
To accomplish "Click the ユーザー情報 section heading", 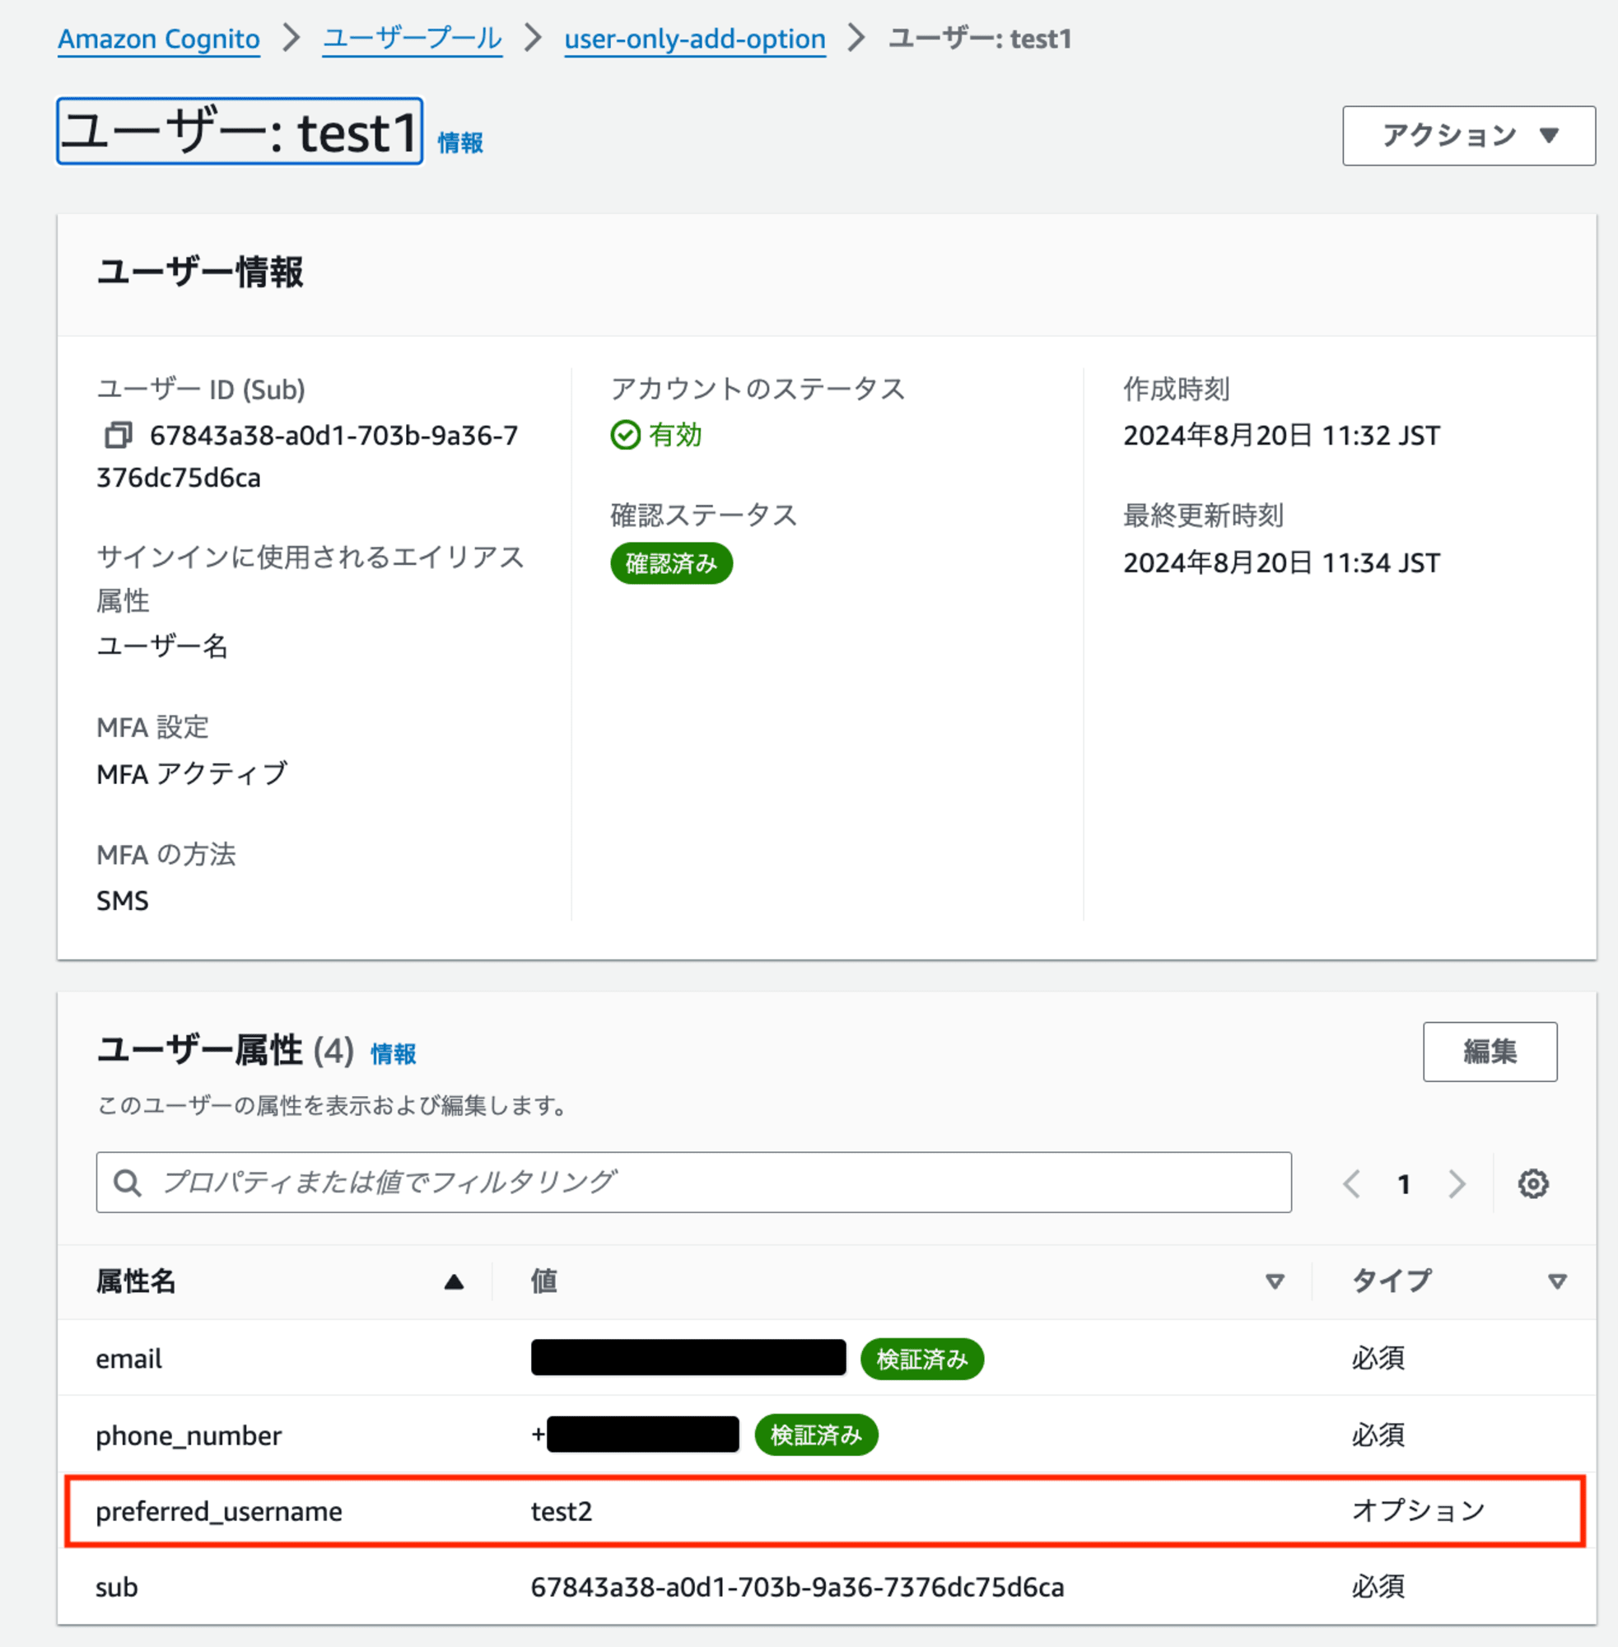I will tap(200, 273).
